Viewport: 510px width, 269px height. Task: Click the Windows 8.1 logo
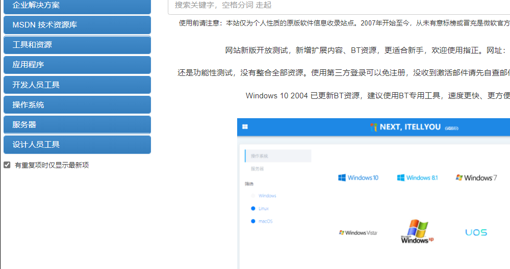[x=417, y=178]
